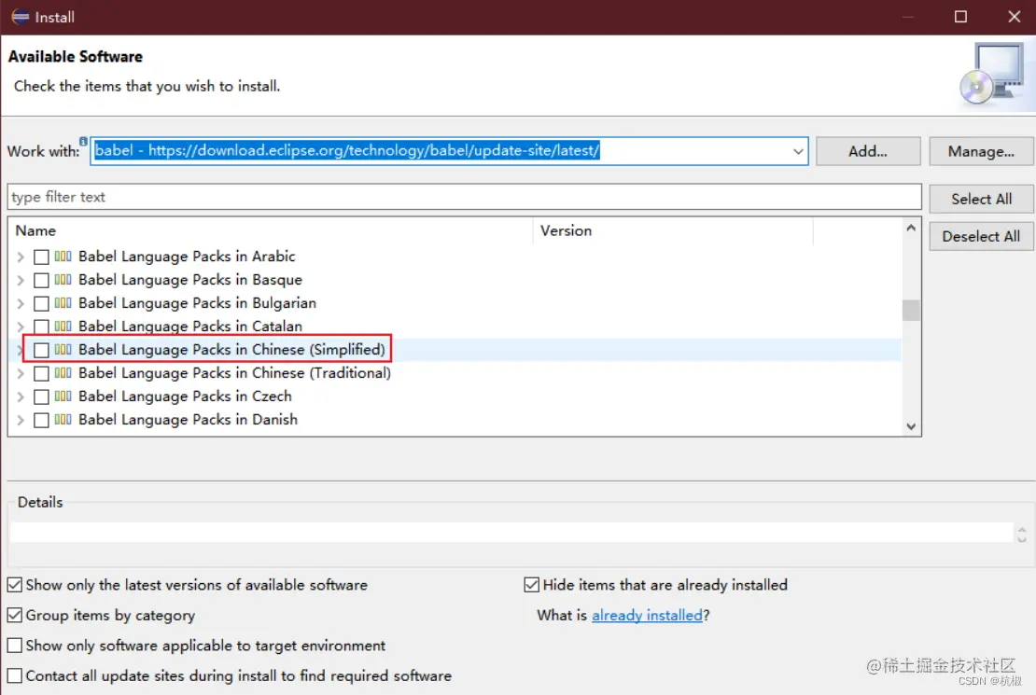Image resolution: width=1036 pixels, height=695 pixels.
Task: Toggle Group items by category checkbox
Action: [x=15, y=615]
